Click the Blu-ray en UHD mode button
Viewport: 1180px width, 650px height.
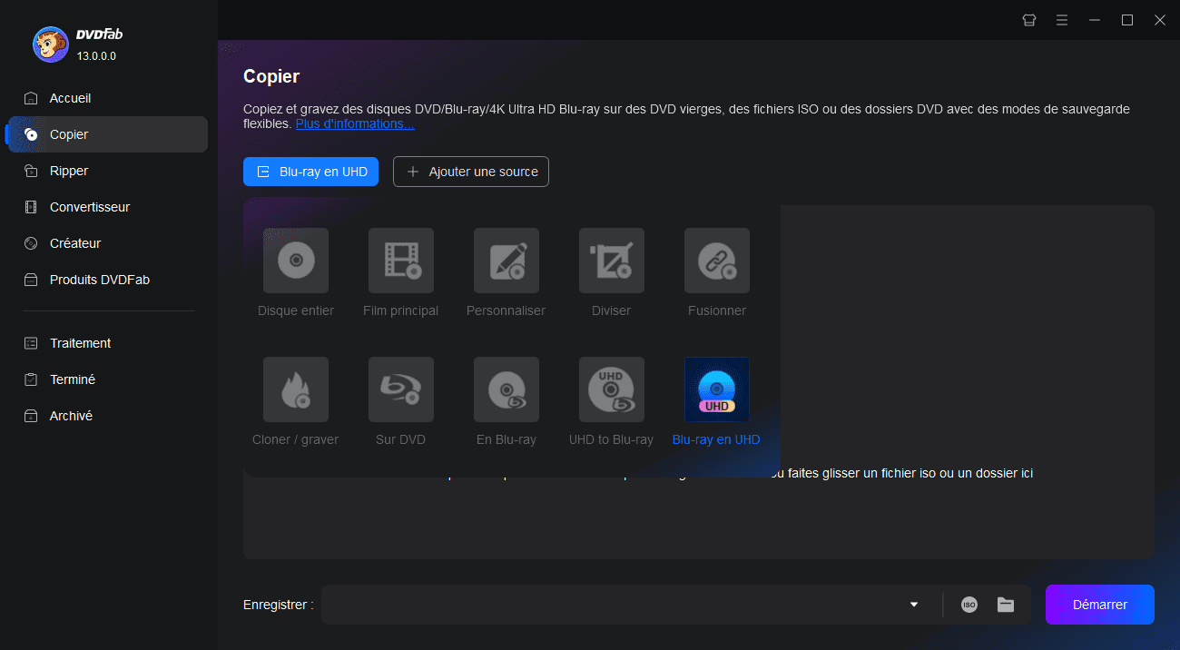point(310,172)
